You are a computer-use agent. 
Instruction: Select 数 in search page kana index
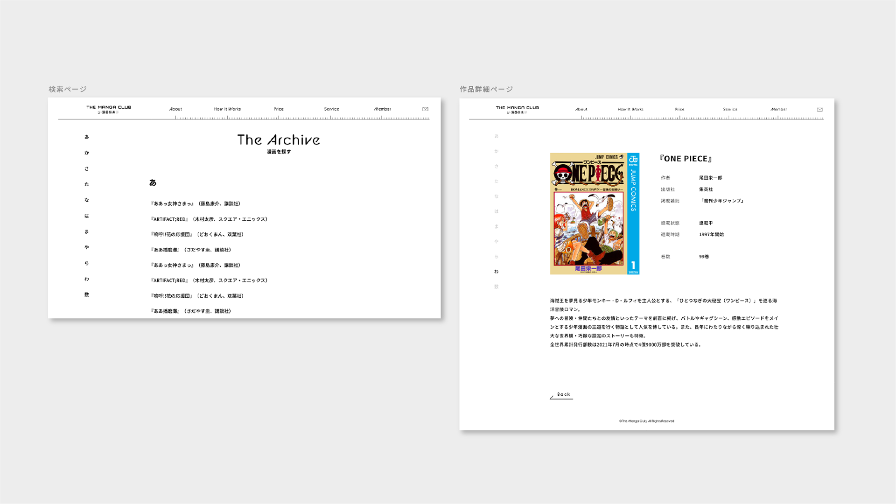pyautogui.click(x=87, y=294)
